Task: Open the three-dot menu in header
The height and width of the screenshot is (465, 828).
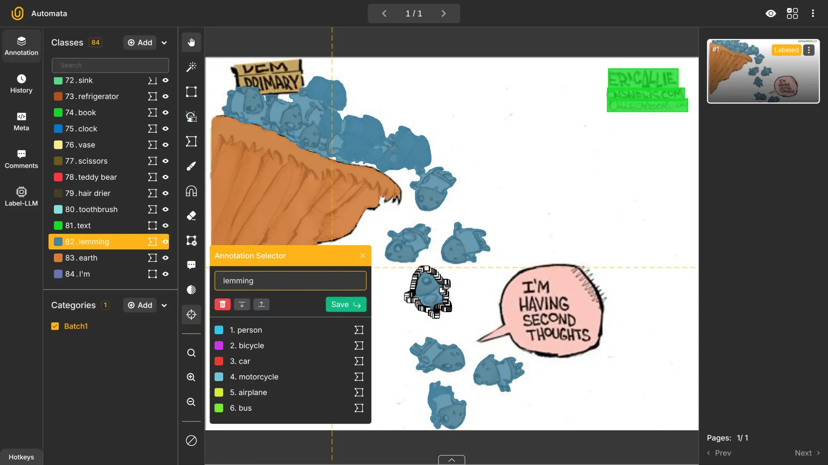Action: coord(813,14)
